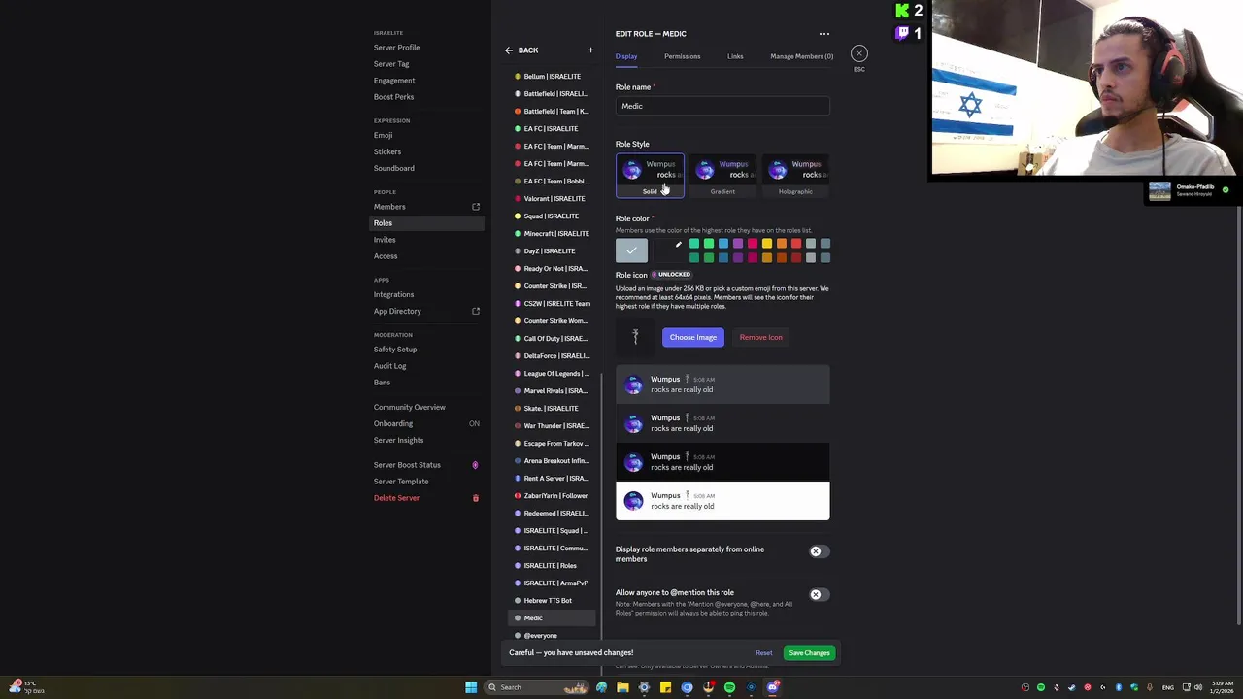Select the Holographic role style
Viewport: 1243px width, 699px height.
[795, 175]
